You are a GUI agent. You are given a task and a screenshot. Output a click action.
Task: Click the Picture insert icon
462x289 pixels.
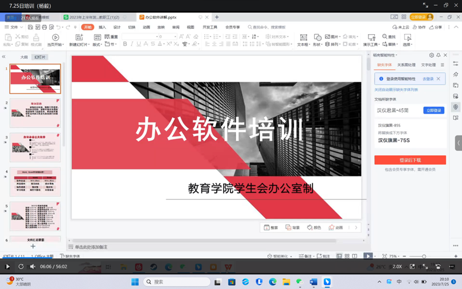point(327,37)
